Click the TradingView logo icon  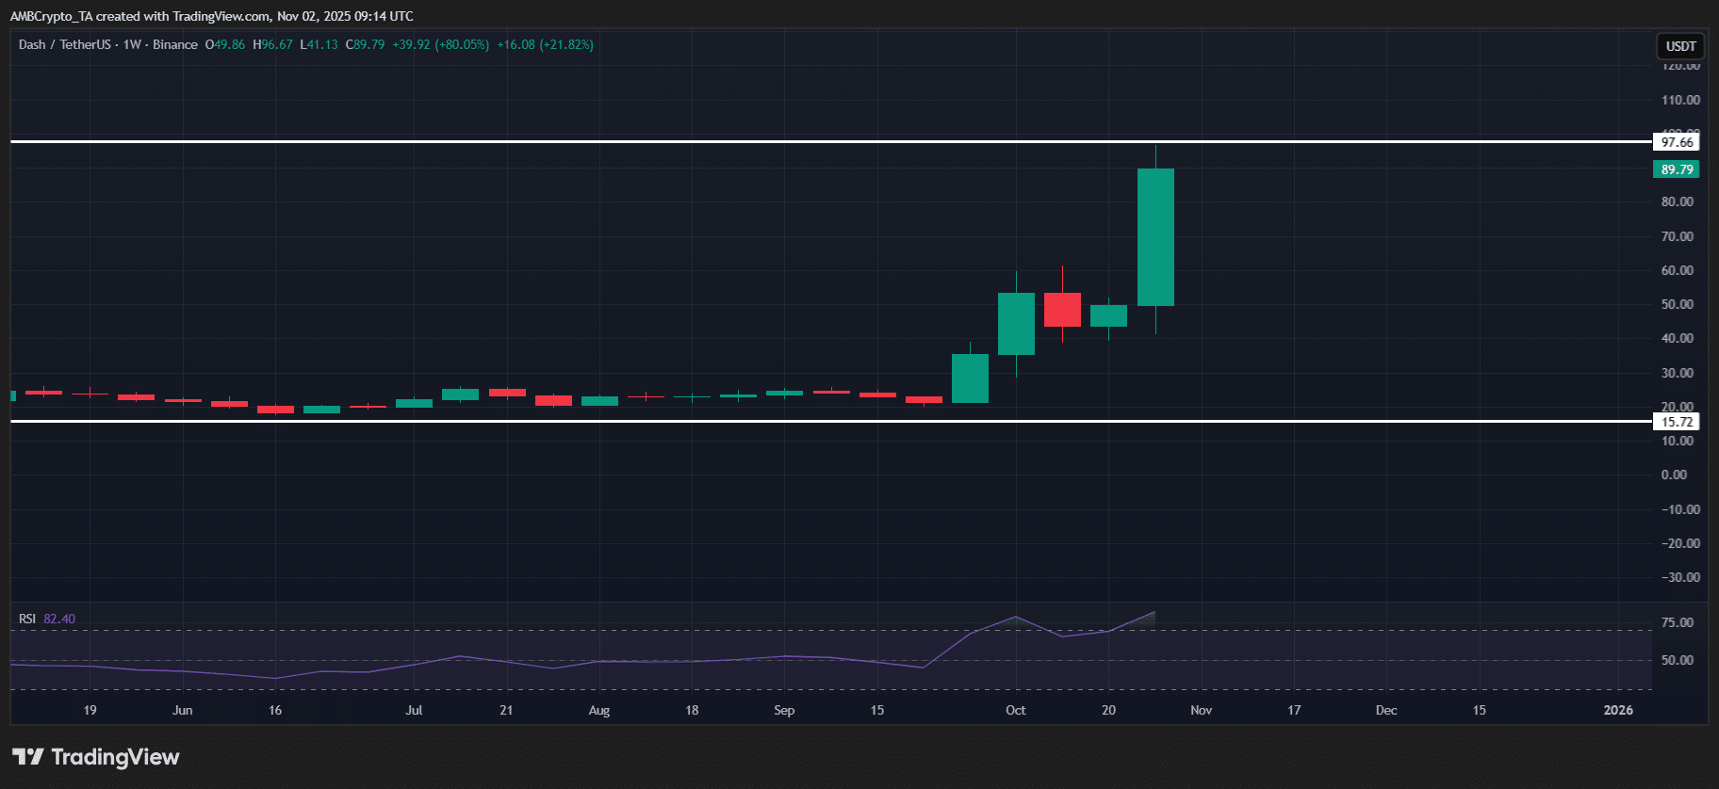point(28,757)
